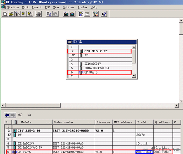Click the station window scroll up arrow
183x154 pixels.
click(181, 21)
